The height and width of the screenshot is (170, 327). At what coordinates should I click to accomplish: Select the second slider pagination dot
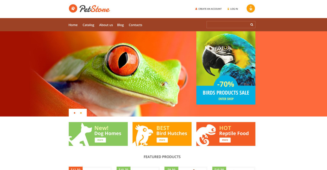tap(81, 113)
